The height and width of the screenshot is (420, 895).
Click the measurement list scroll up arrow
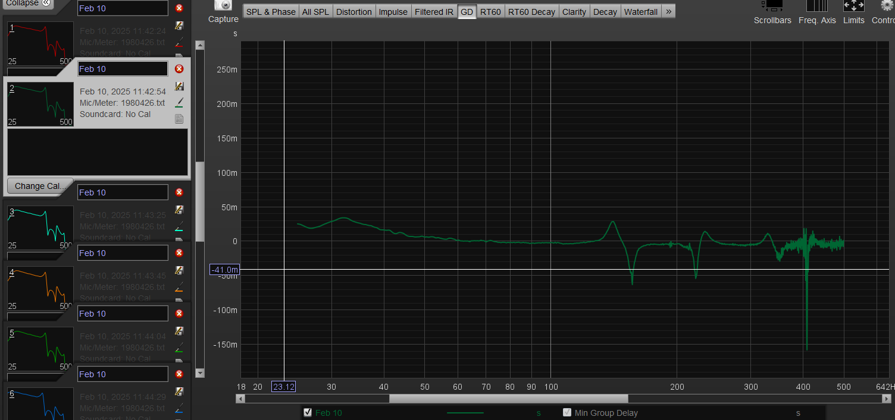coord(200,45)
